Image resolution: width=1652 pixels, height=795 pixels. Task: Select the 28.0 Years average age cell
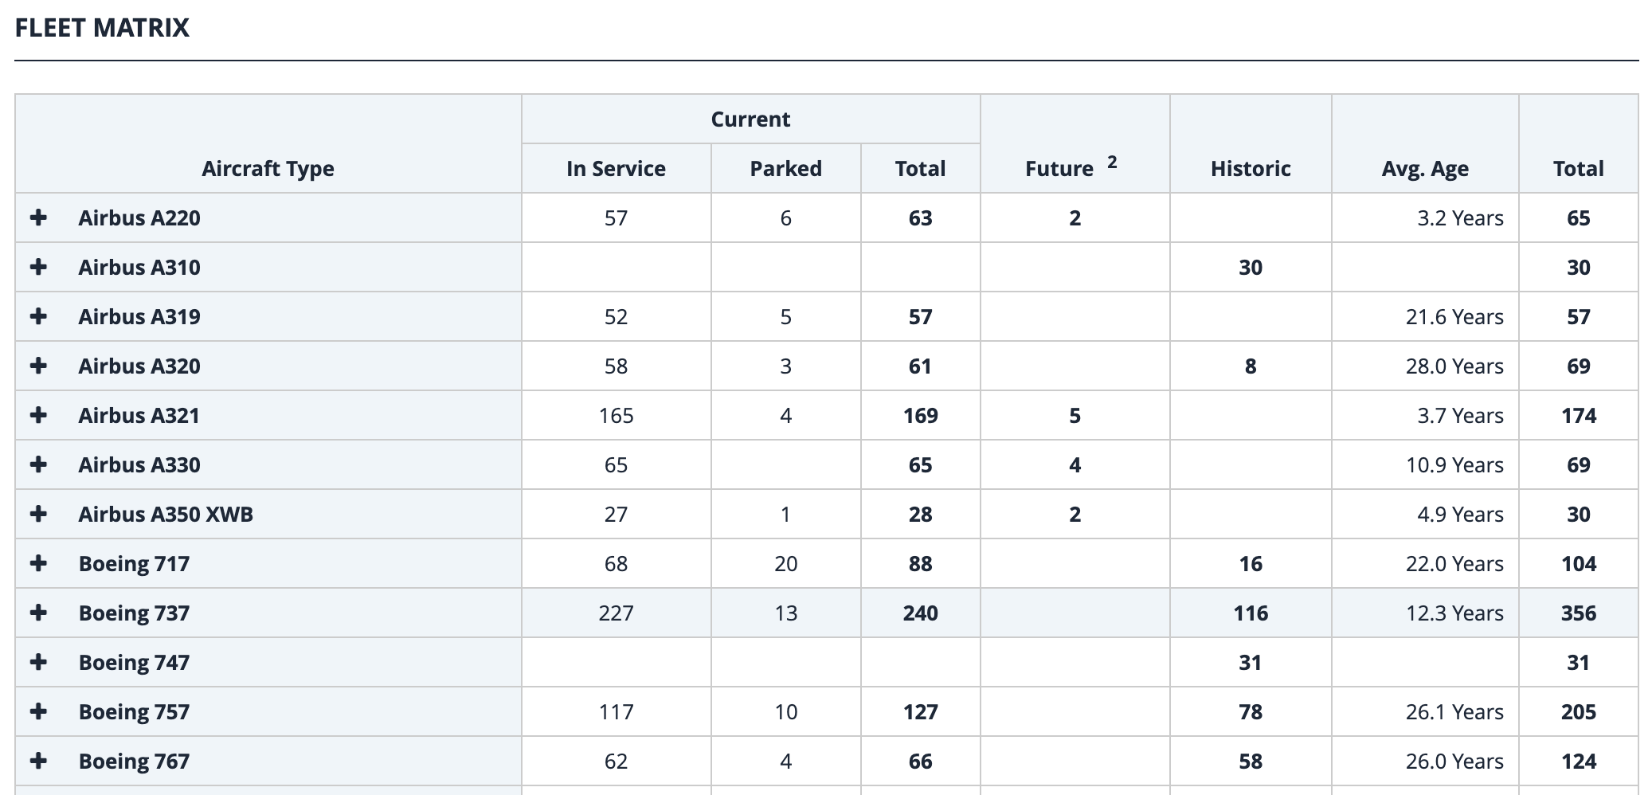coord(1425,366)
